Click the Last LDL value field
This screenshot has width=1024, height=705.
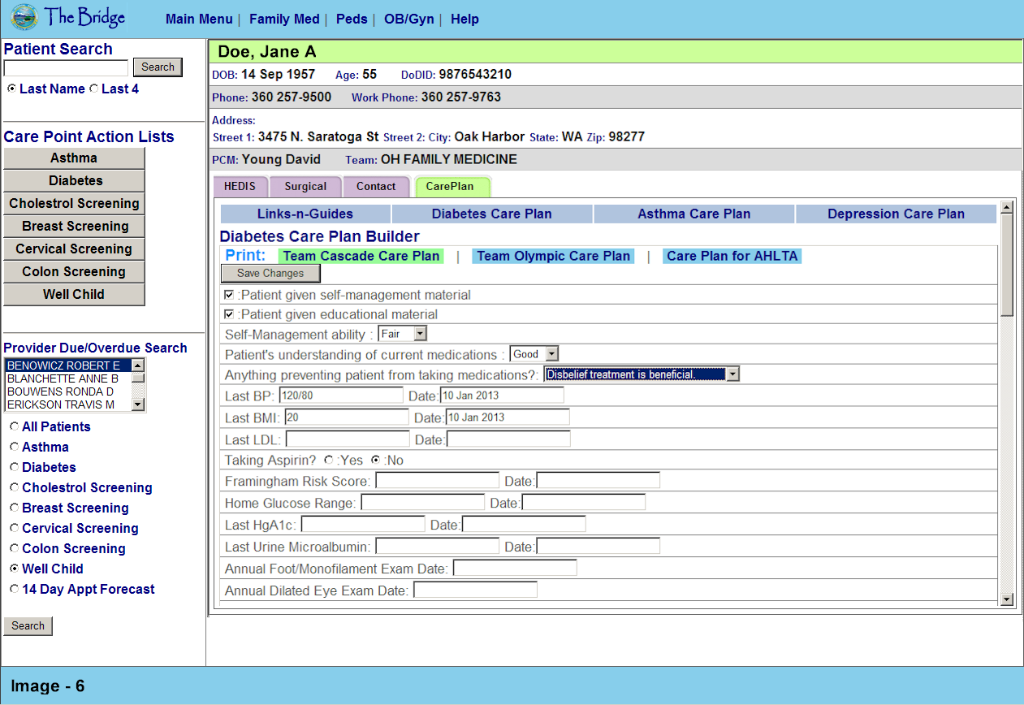(347, 439)
